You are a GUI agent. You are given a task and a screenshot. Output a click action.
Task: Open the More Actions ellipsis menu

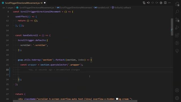pos(169,3)
